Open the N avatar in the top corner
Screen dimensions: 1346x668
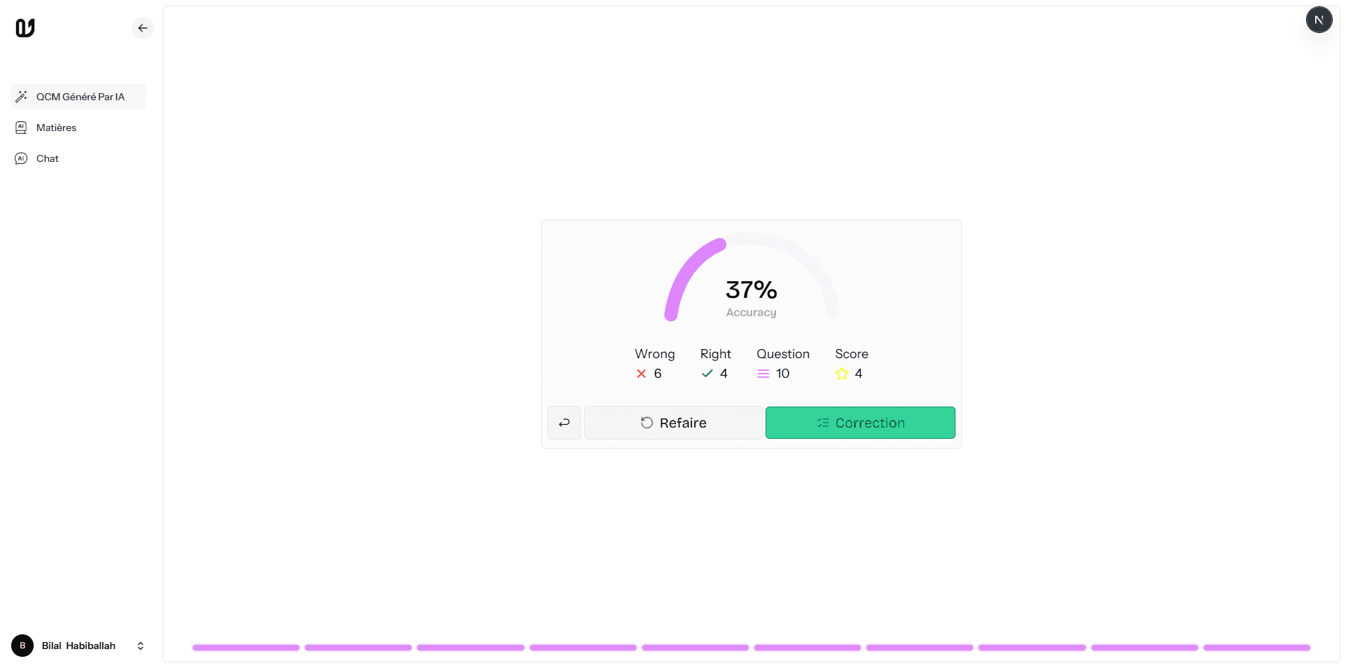pyautogui.click(x=1319, y=20)
